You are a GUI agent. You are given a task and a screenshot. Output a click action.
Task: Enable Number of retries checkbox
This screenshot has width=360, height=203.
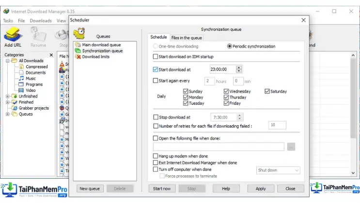click(156, 126)
